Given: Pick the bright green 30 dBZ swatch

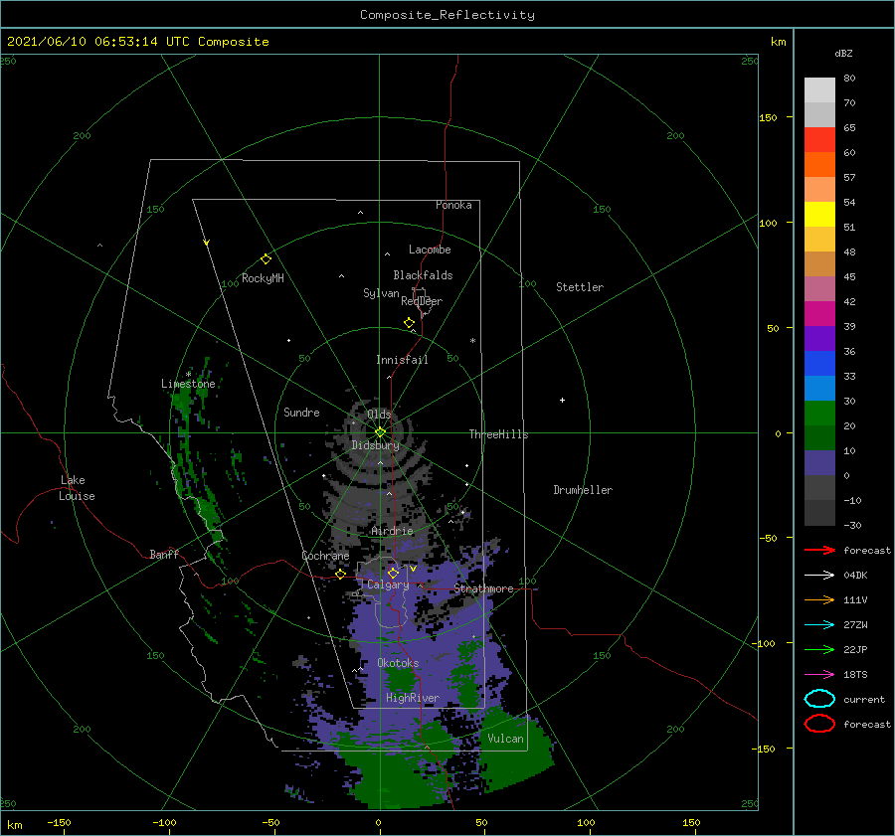Looking at the screenshot, I should tap(819, 413).
